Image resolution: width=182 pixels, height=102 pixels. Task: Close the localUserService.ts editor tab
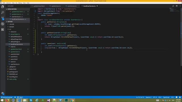97,6
